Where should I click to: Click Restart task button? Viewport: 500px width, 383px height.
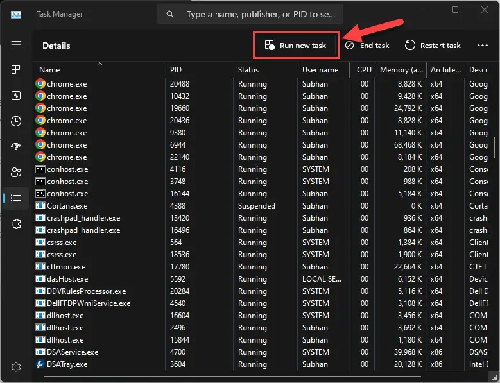(433, 46)
